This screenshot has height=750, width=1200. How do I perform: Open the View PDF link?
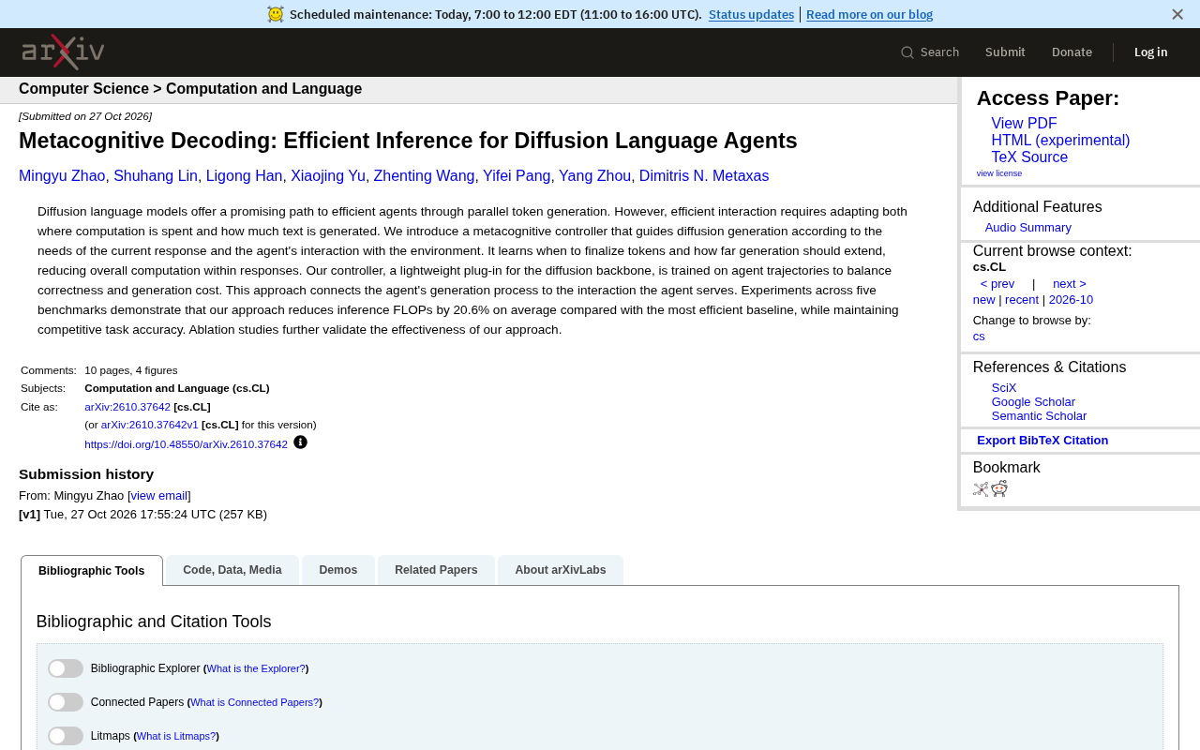(1024, 124)
